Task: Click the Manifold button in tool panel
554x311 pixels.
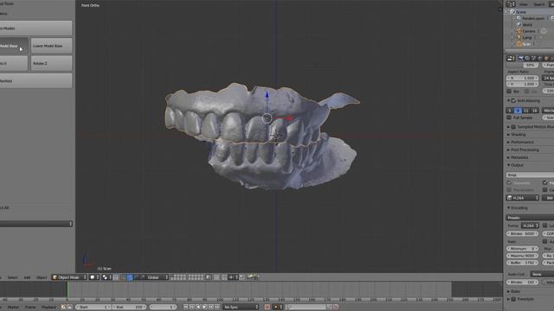Action: click(x=35, y=80)
